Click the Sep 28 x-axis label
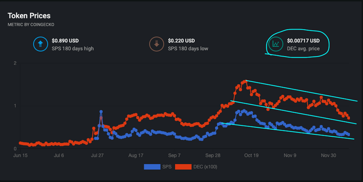 (x=213, y=156)
